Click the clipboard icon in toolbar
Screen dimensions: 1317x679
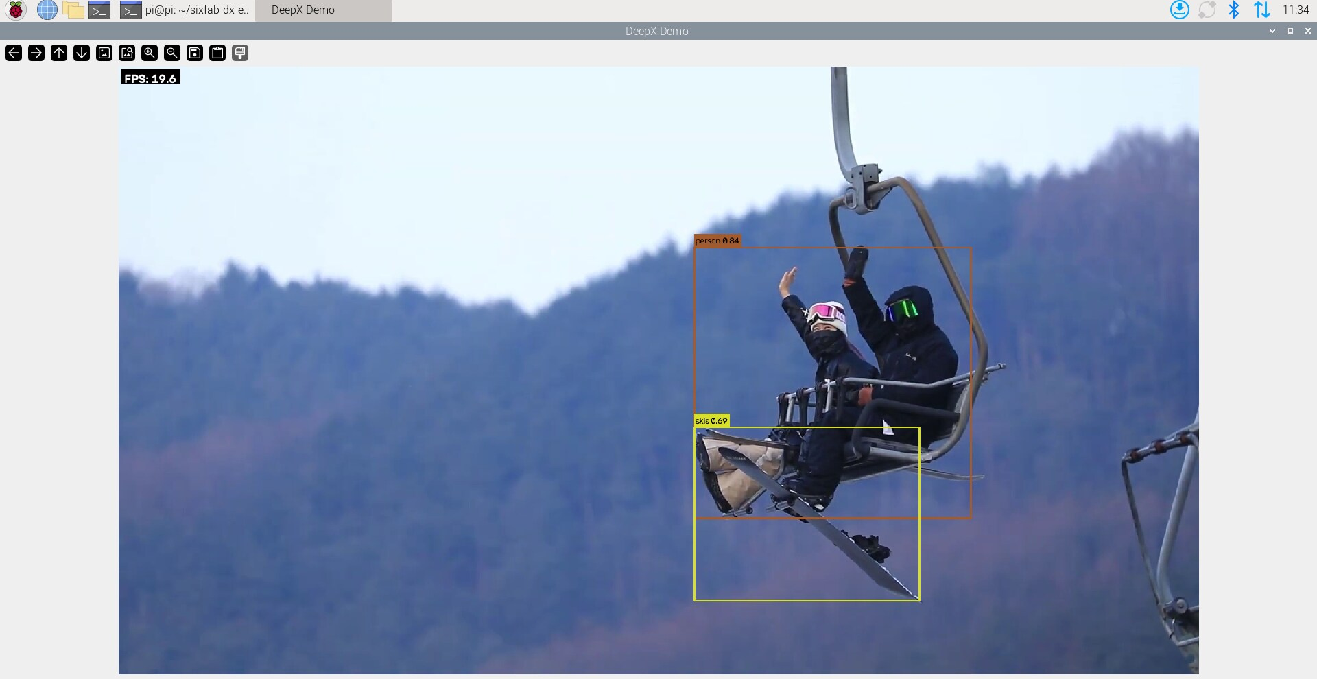click(x=217, y=53)
